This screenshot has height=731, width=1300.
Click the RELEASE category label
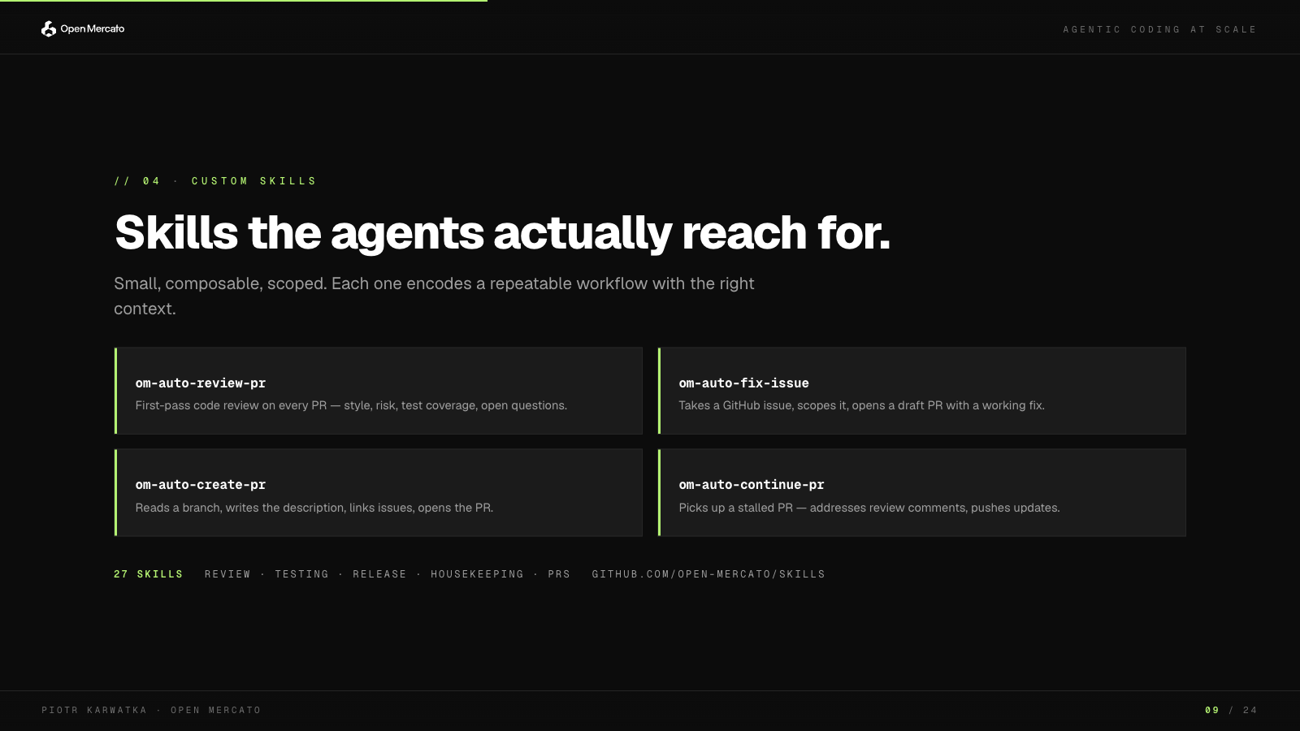[379, 574]
